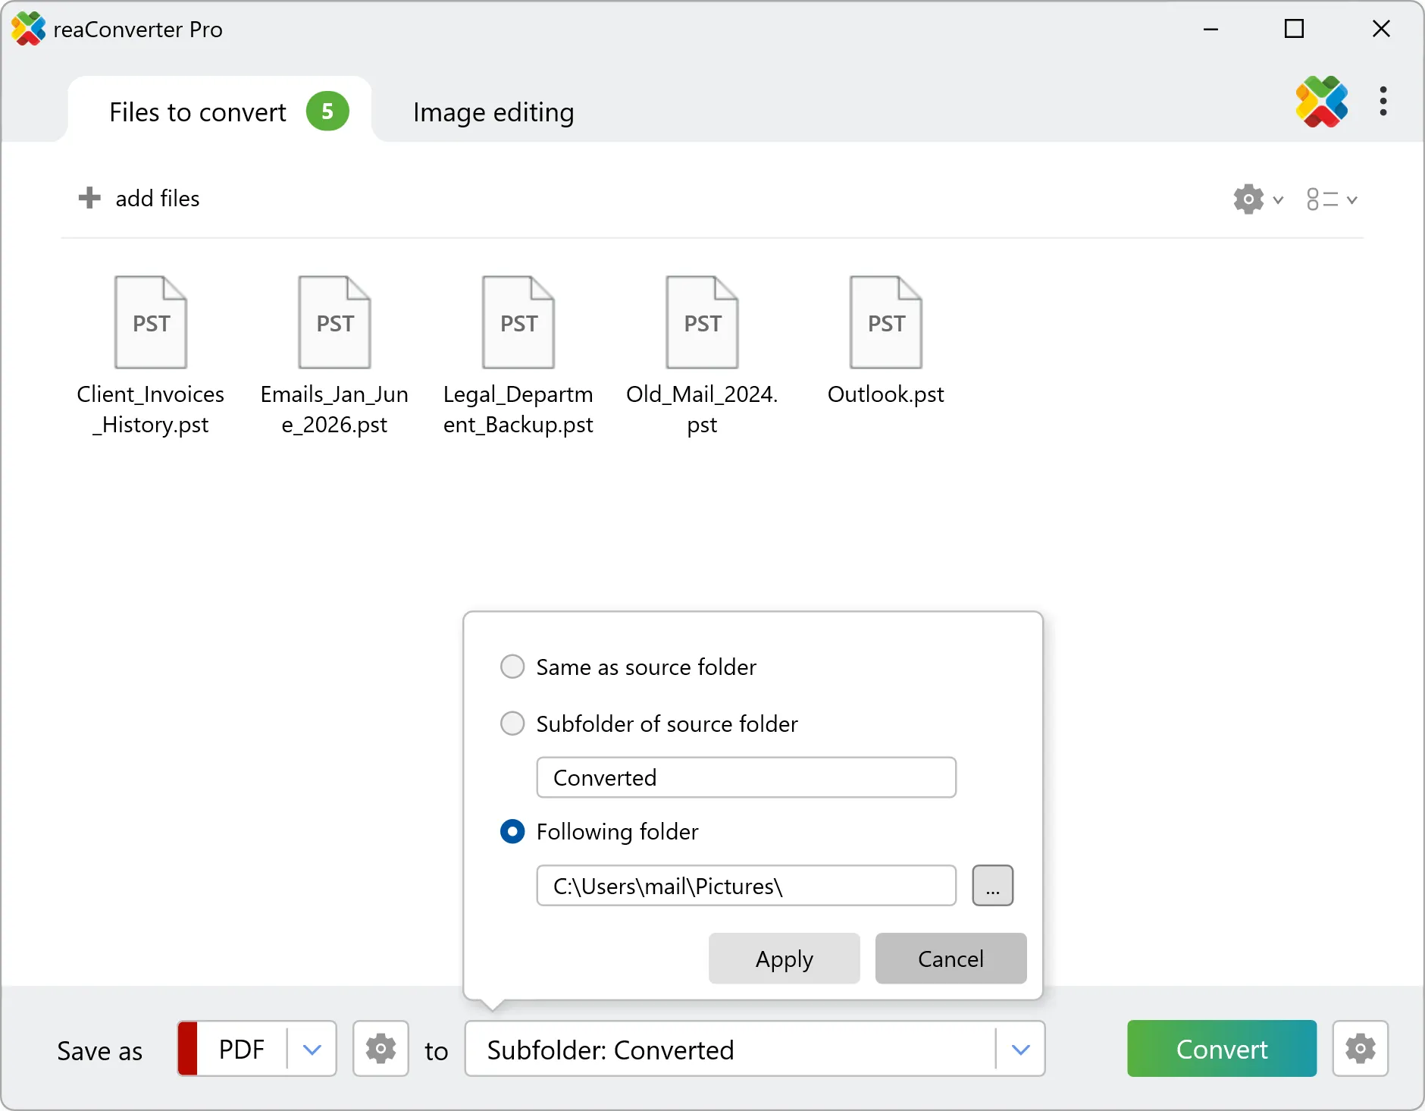The width and height of the screenshot is (1425, 1111).
Task: Select the Legal_Department_Backup.pst file icon
Action: (518, 322)
